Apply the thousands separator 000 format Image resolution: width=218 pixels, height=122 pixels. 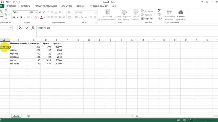86,17
